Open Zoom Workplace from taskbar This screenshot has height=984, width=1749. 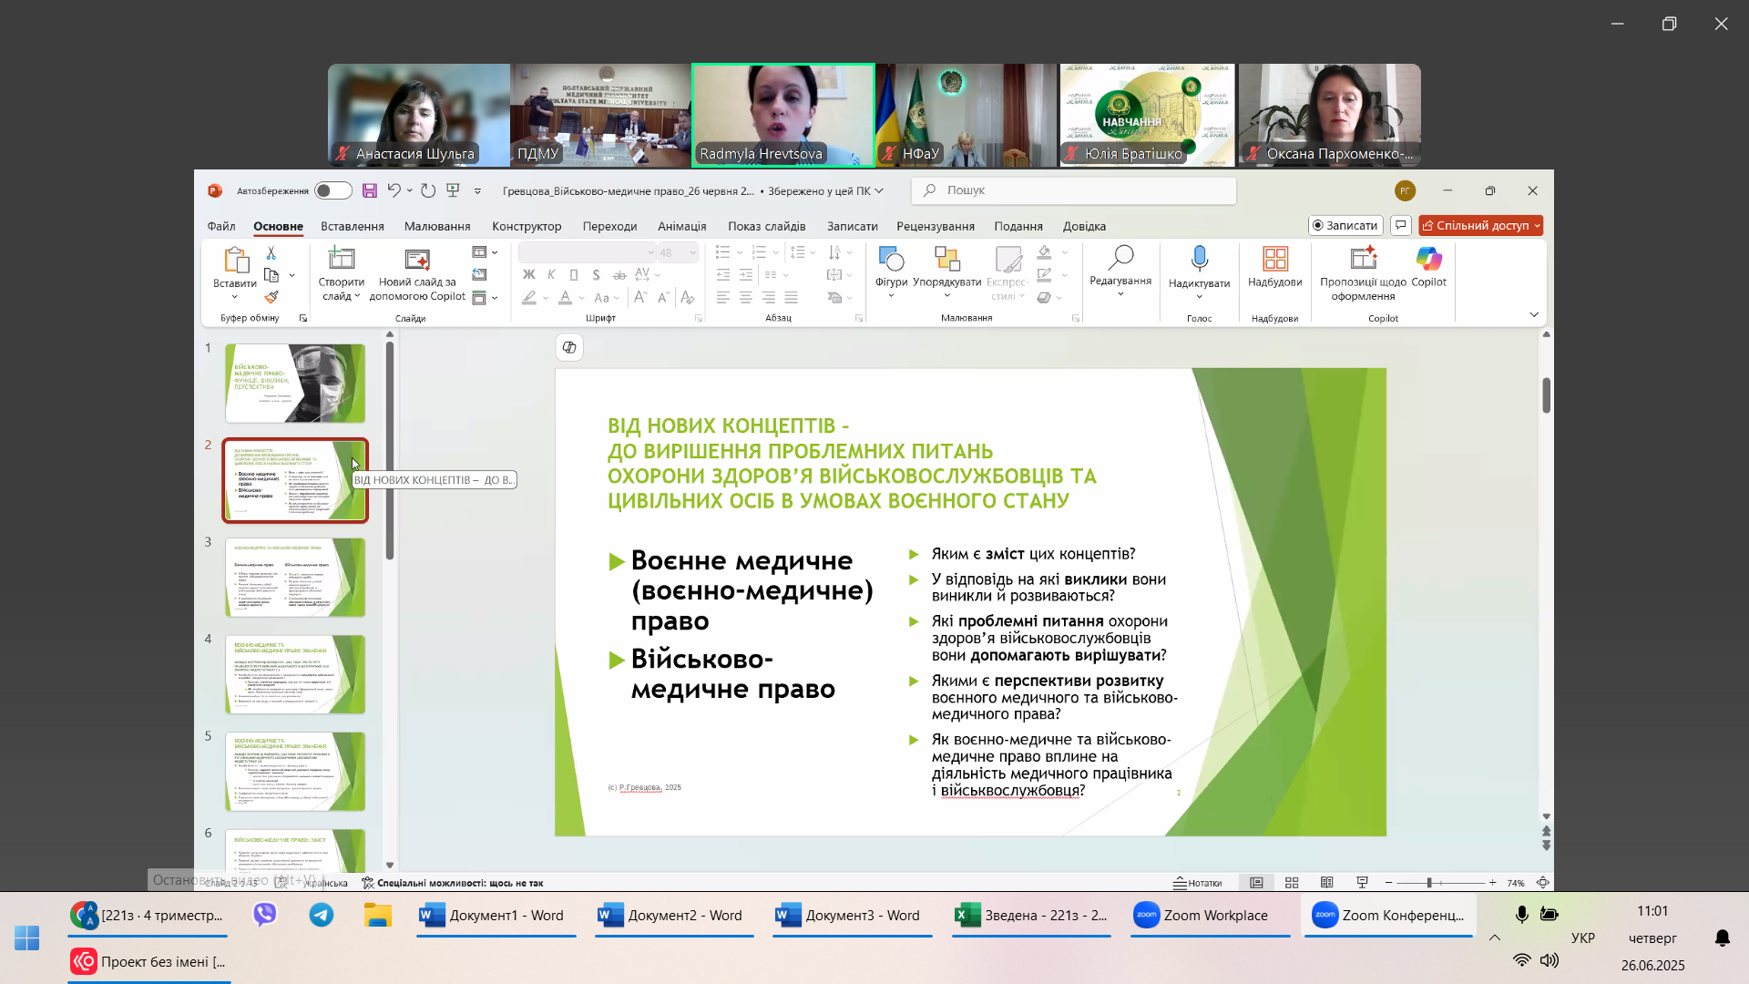coord(1211,915)
